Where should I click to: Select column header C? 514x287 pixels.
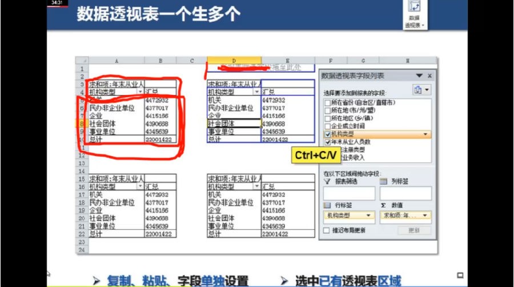click(x=192, y=61)
